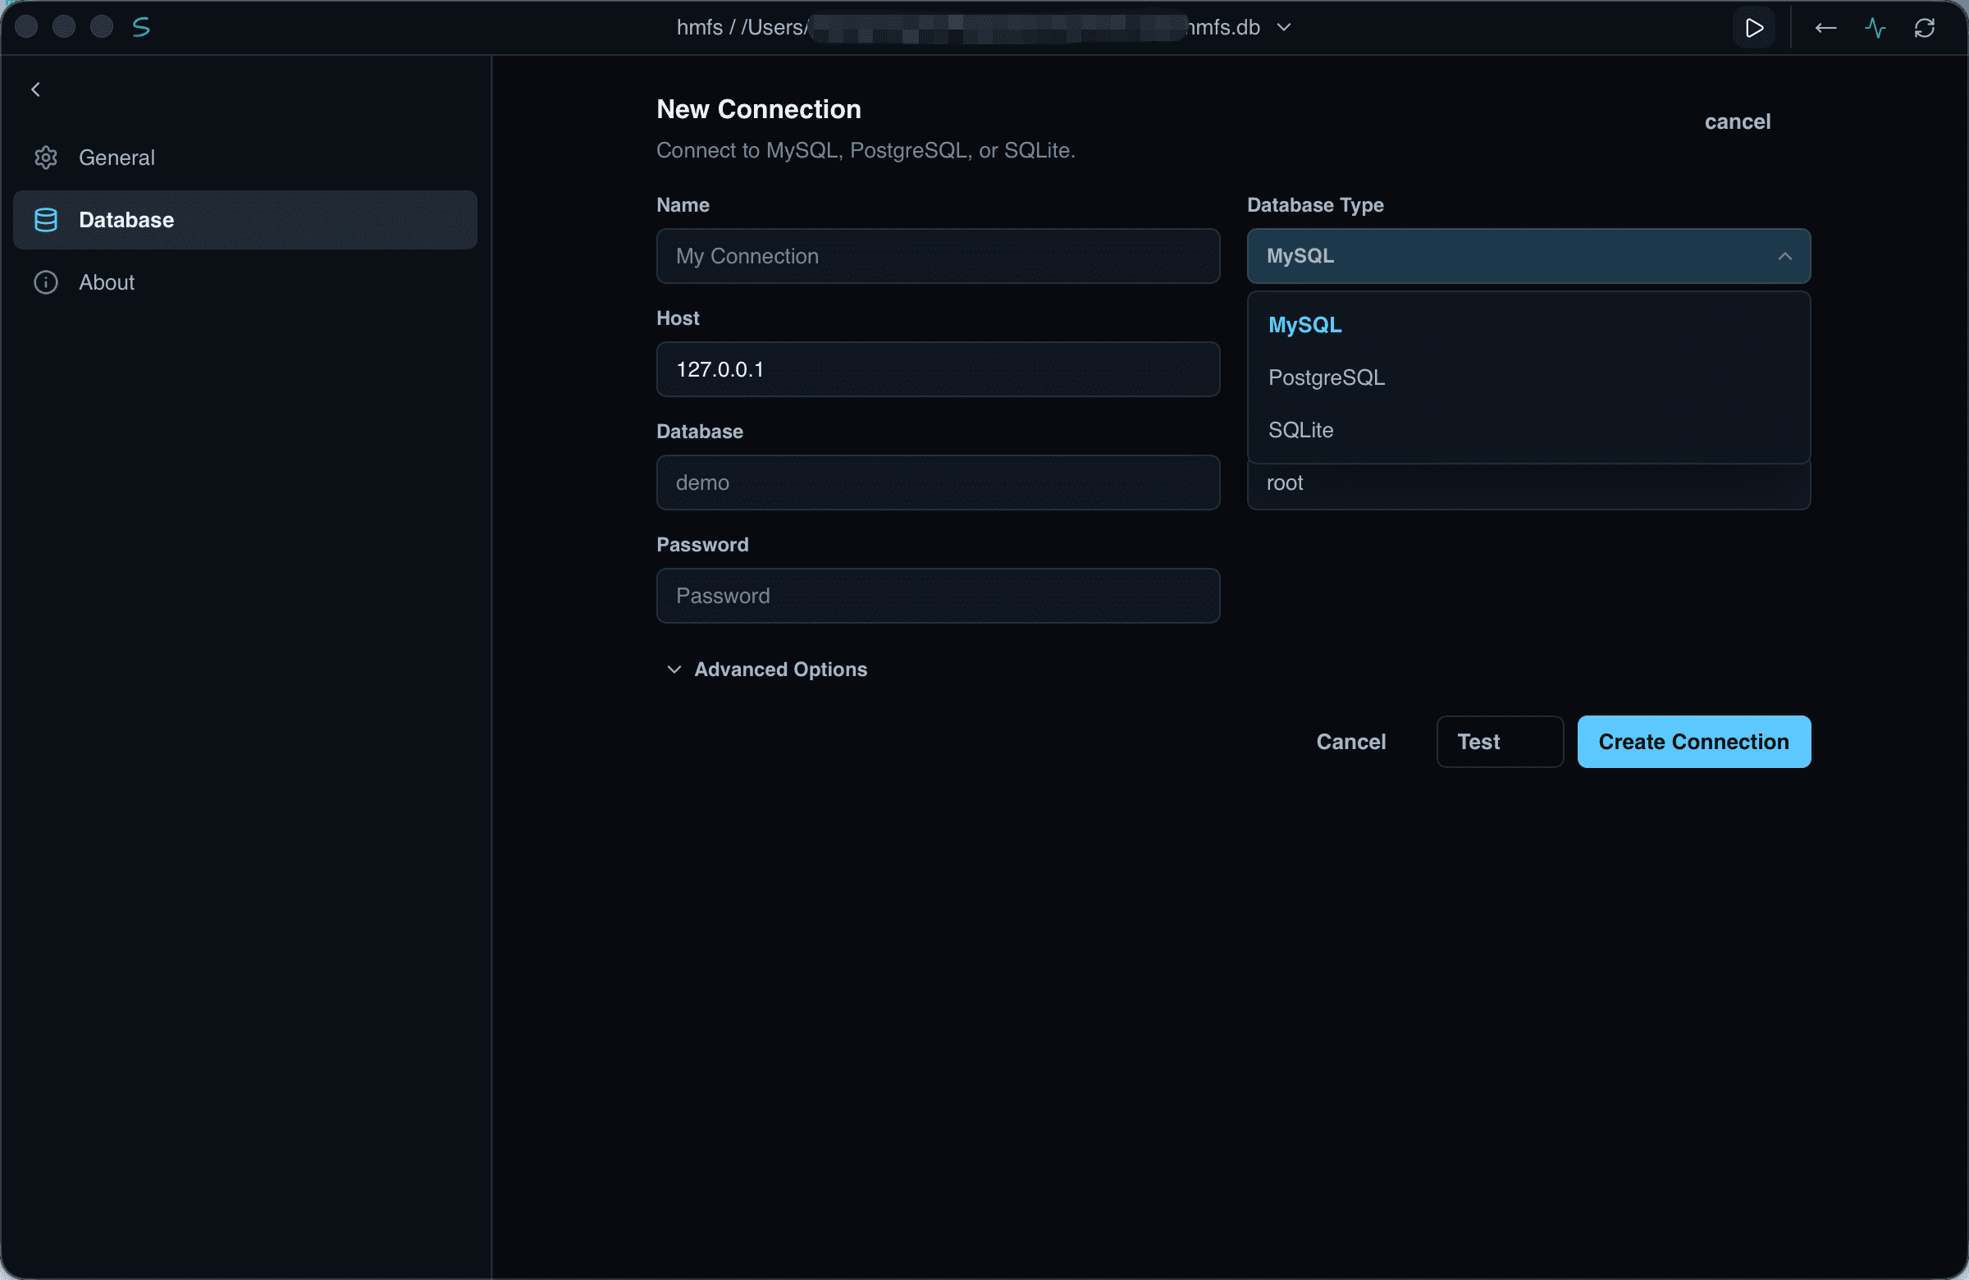Focus the Host field showing 127.0.0.1
1969x1280 pixels.
point(939,370)
